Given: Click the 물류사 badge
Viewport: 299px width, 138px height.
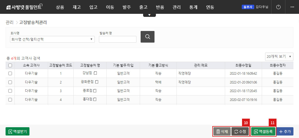Looking at the screenshot, I should point(248,7).
